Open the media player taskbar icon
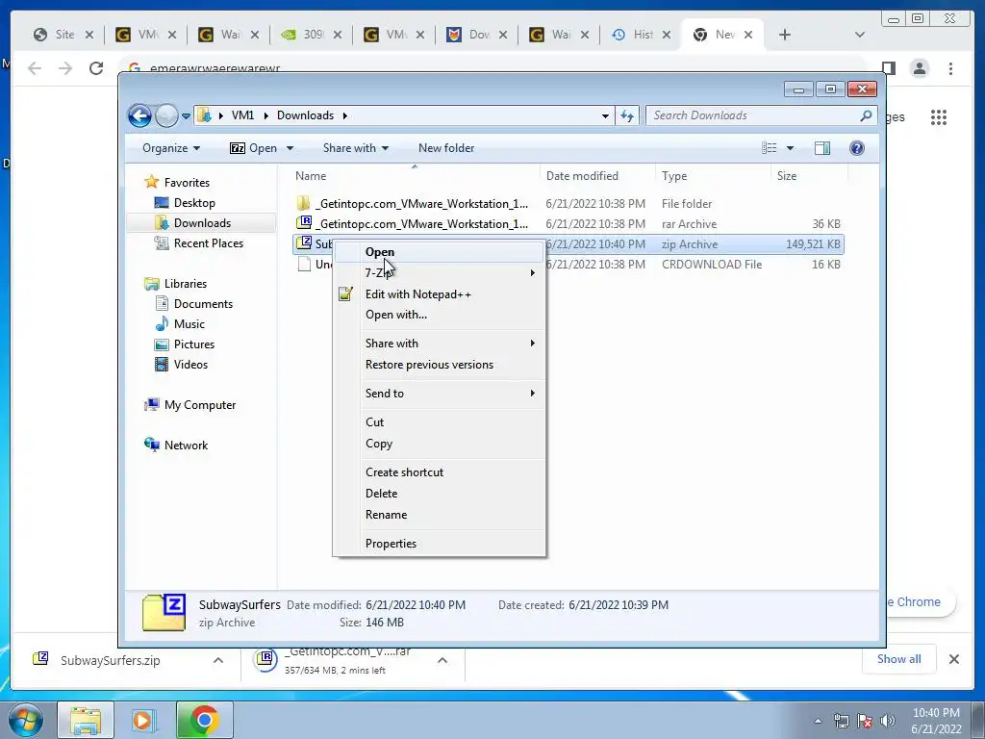 point(144,720)
